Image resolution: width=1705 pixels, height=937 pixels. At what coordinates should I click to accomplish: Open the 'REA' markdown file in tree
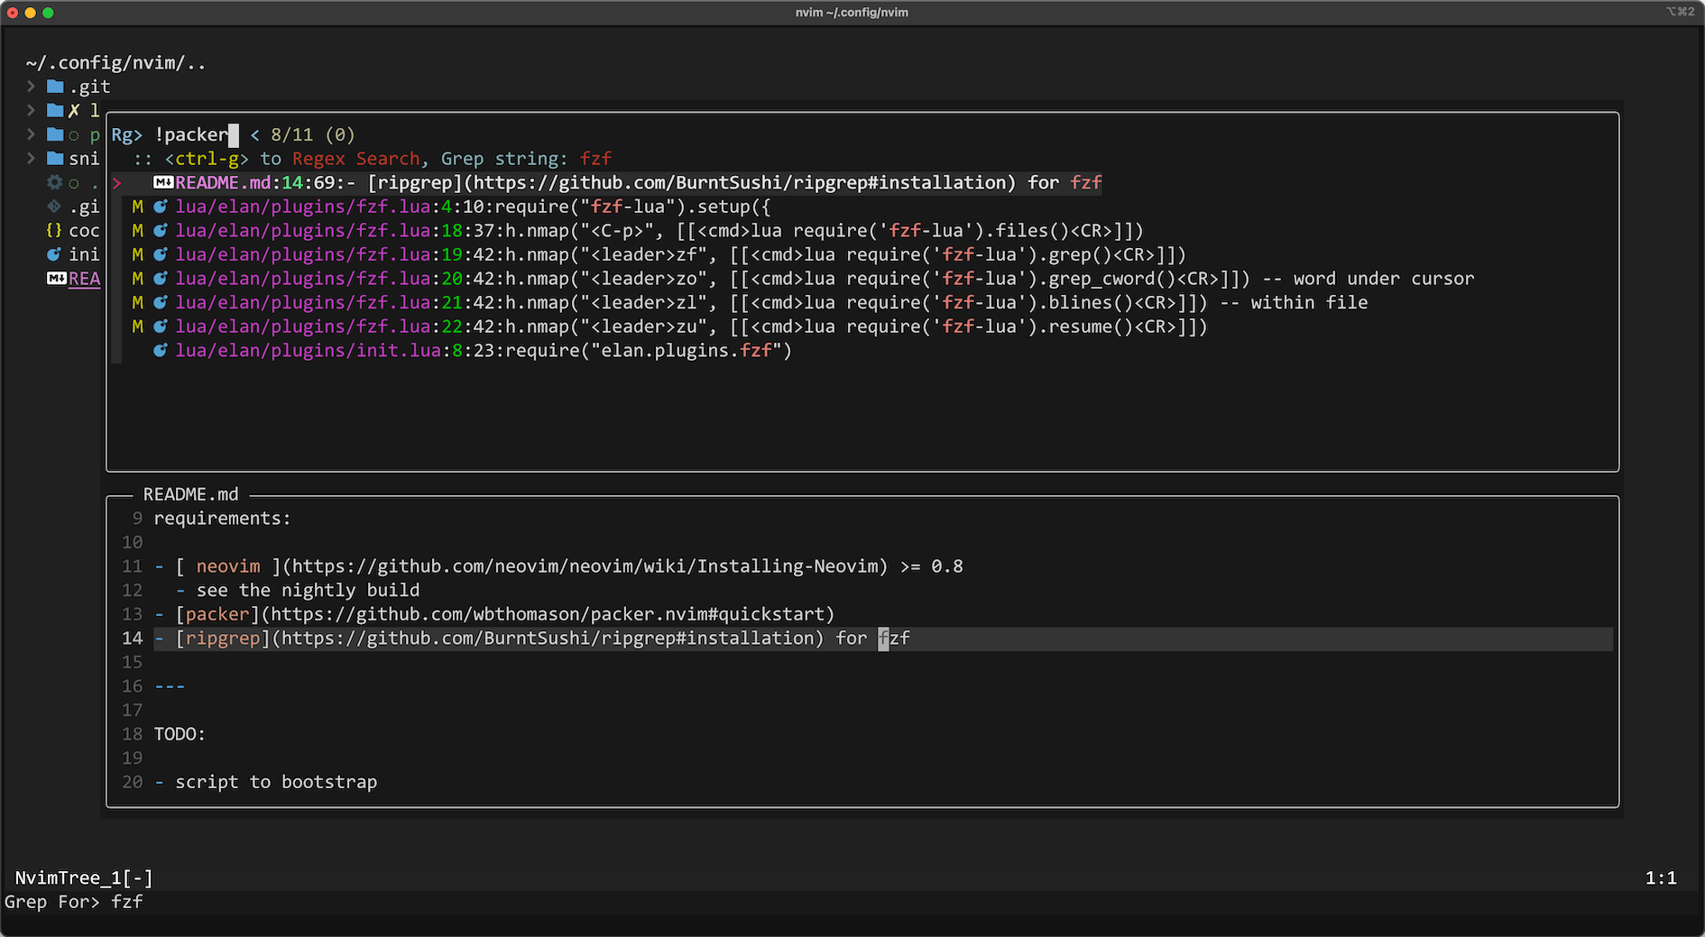pyautogui.click(x=85, y=279)
